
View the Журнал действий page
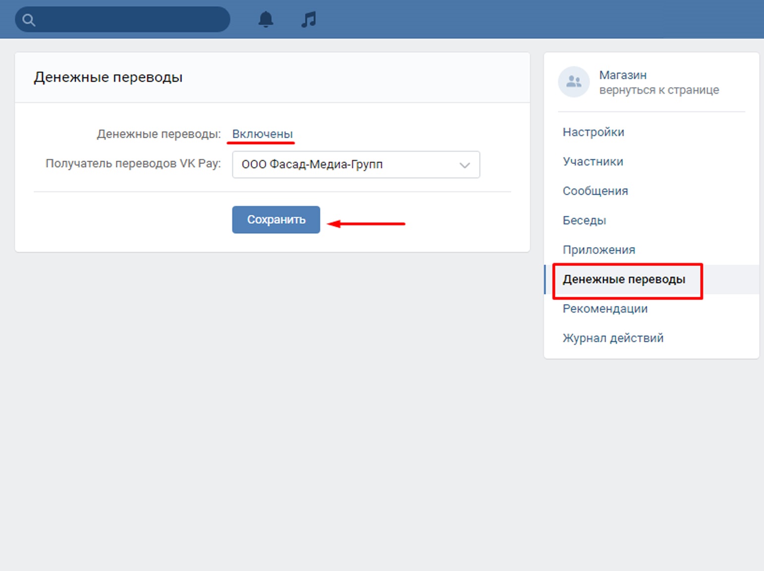(x=613, y=338)
